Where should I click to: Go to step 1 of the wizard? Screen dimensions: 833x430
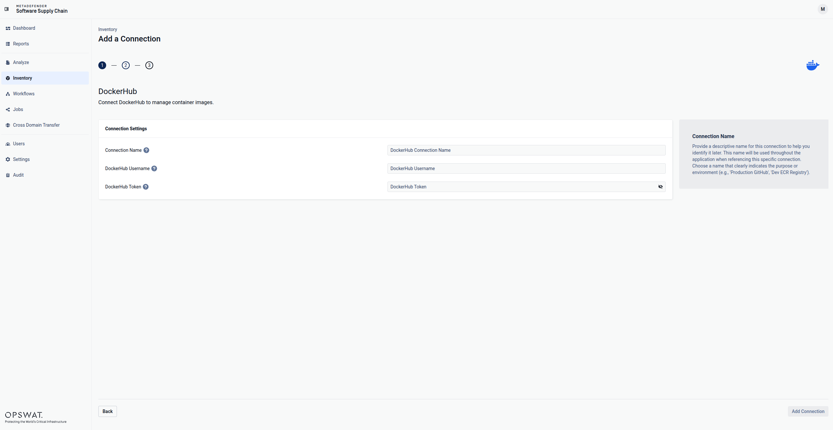102,65
